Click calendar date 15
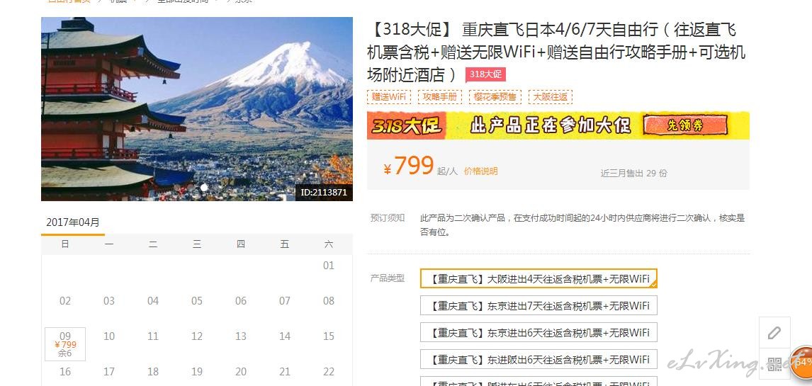 [329, 336]
